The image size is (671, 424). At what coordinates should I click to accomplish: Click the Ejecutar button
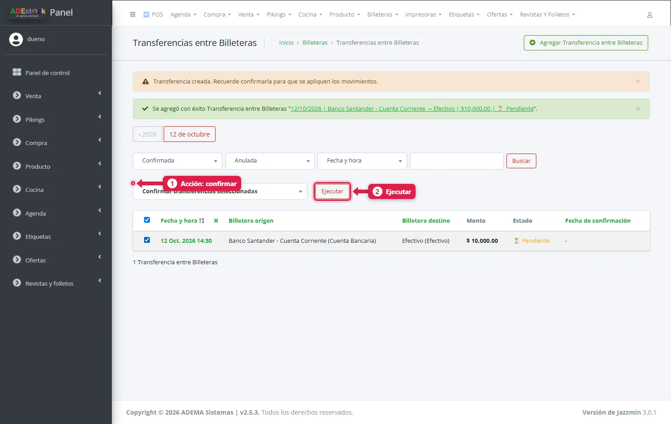pos(332,191)
